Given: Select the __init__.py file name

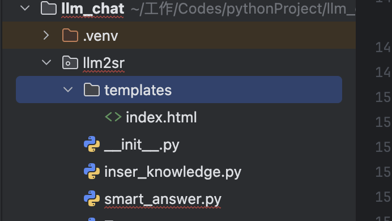Looking at the screenshot, I should coord(142,145).
